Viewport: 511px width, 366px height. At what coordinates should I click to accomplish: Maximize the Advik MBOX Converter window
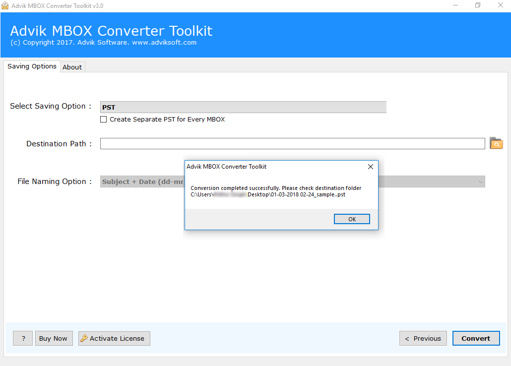click(x=478, y=5)
